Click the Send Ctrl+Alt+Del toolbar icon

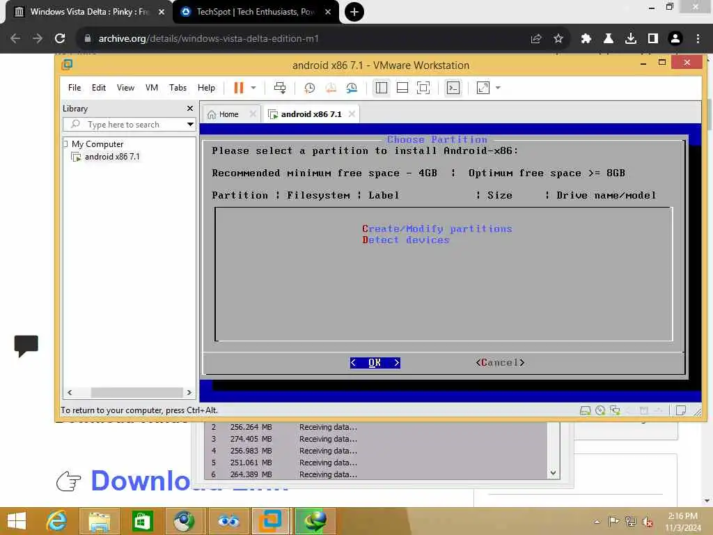pyautogui.click(x=280, y=88)
